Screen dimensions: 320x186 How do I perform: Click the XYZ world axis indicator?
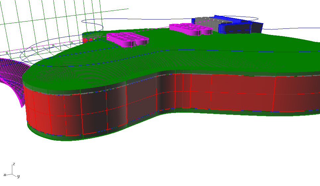(x=12, y=170)
